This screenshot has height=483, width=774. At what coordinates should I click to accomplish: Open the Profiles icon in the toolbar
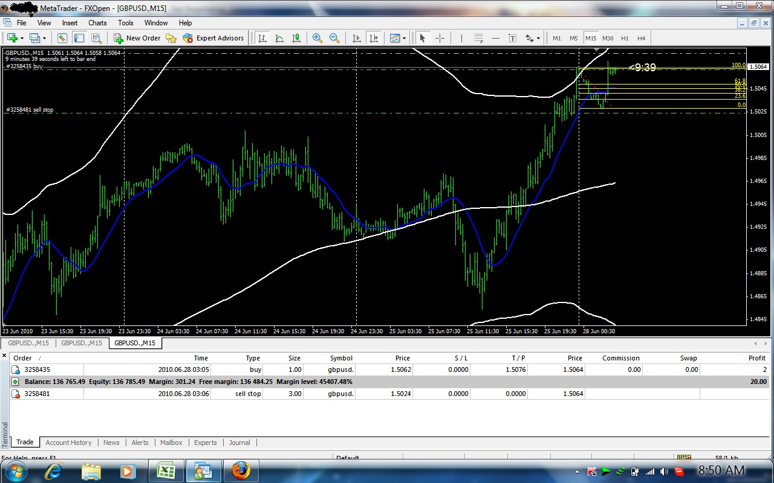click(x=34, y=38)
